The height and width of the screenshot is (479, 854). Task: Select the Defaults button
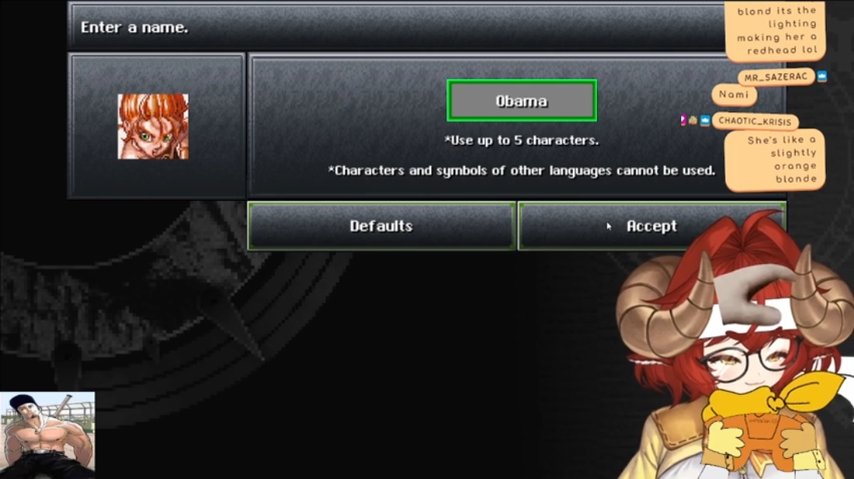pos(381,226)
